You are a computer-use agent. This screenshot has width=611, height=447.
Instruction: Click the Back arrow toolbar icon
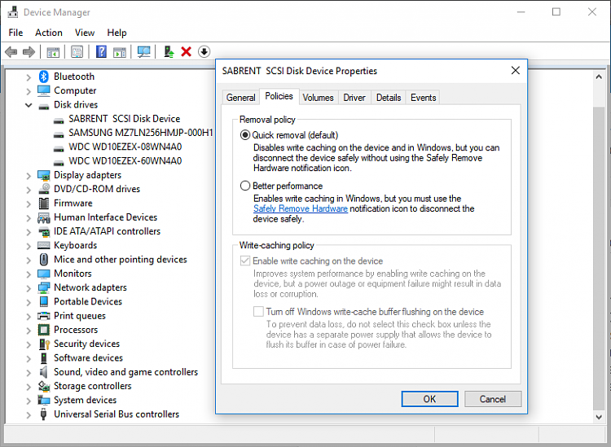tap(11, 52)
